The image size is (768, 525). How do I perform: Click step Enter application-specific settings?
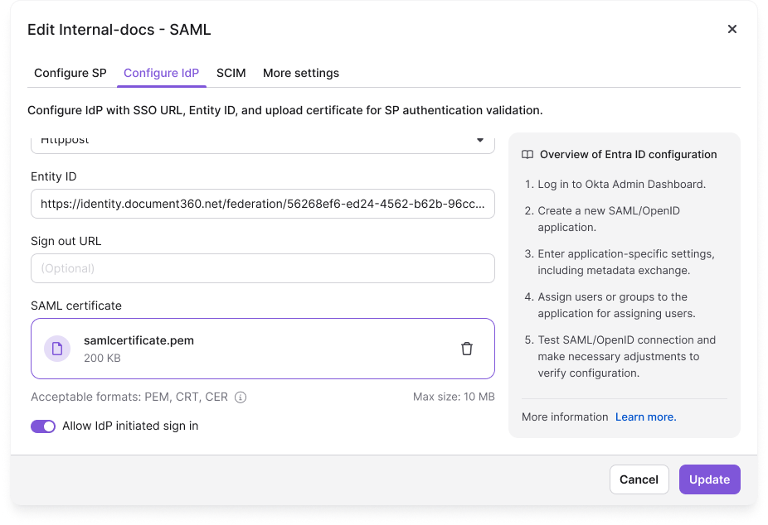[x=626, y=262]
